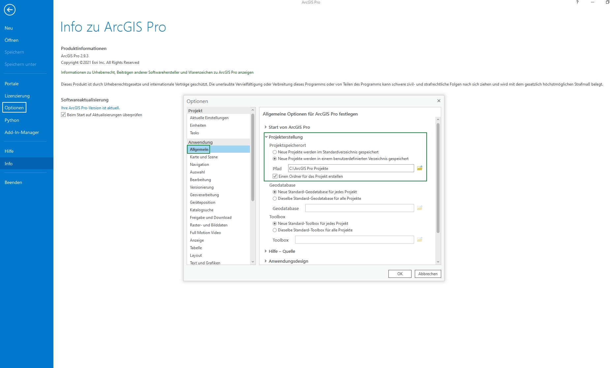611x368 pixels.
Task: Open folder browser beside Toolbox field
Action: [x=419, y=240]
